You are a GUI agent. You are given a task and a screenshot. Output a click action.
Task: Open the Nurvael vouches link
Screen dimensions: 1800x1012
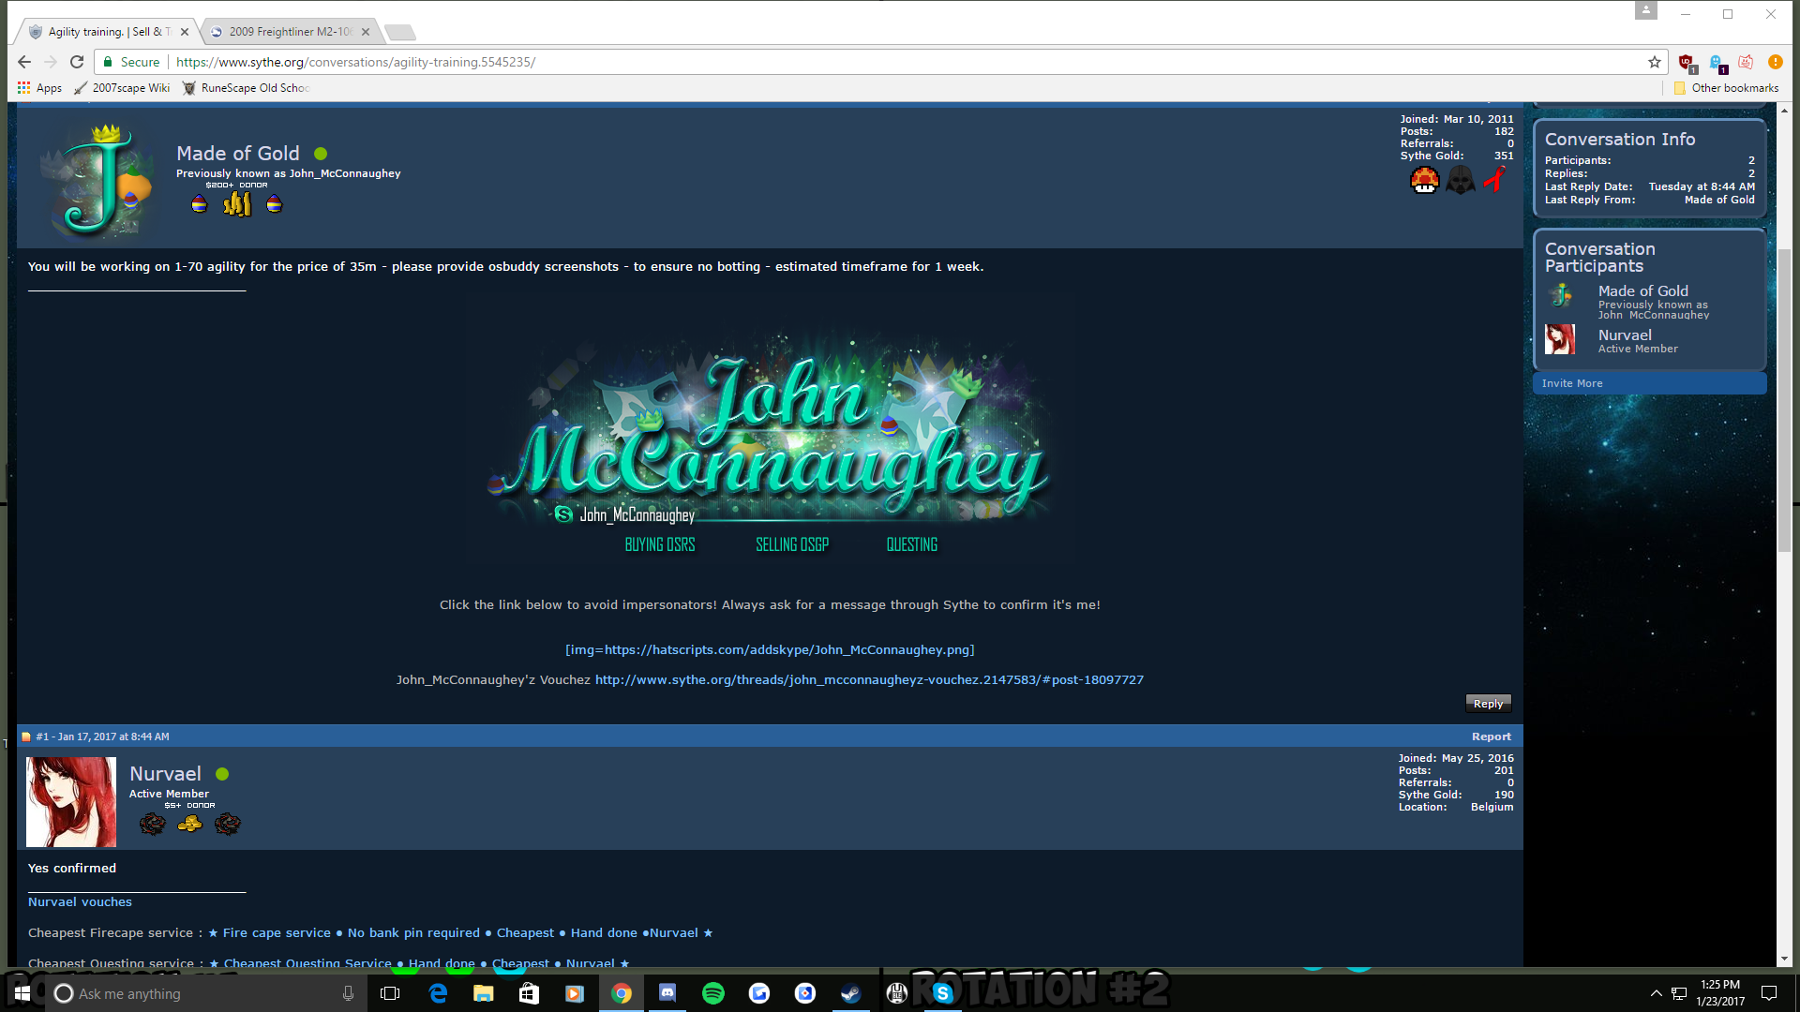point(80,902)
